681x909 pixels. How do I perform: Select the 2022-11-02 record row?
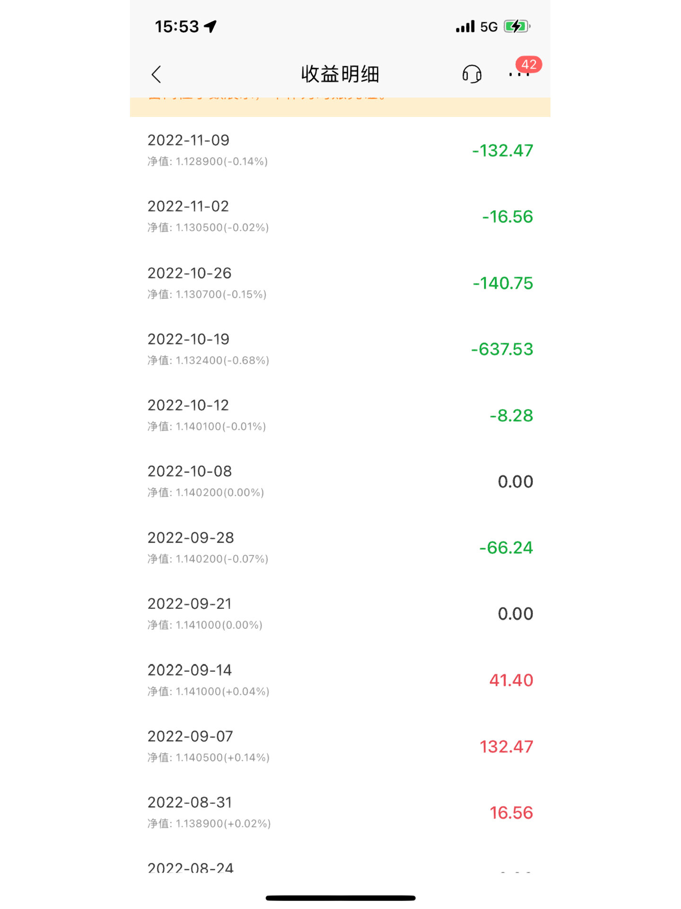(x=340, y=216)
